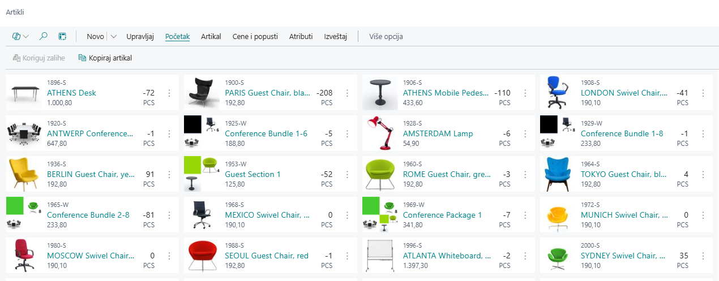This screenshot has height=281, width=719.
Task: Switch to the Atributi tab
Action: coord(301,36)
